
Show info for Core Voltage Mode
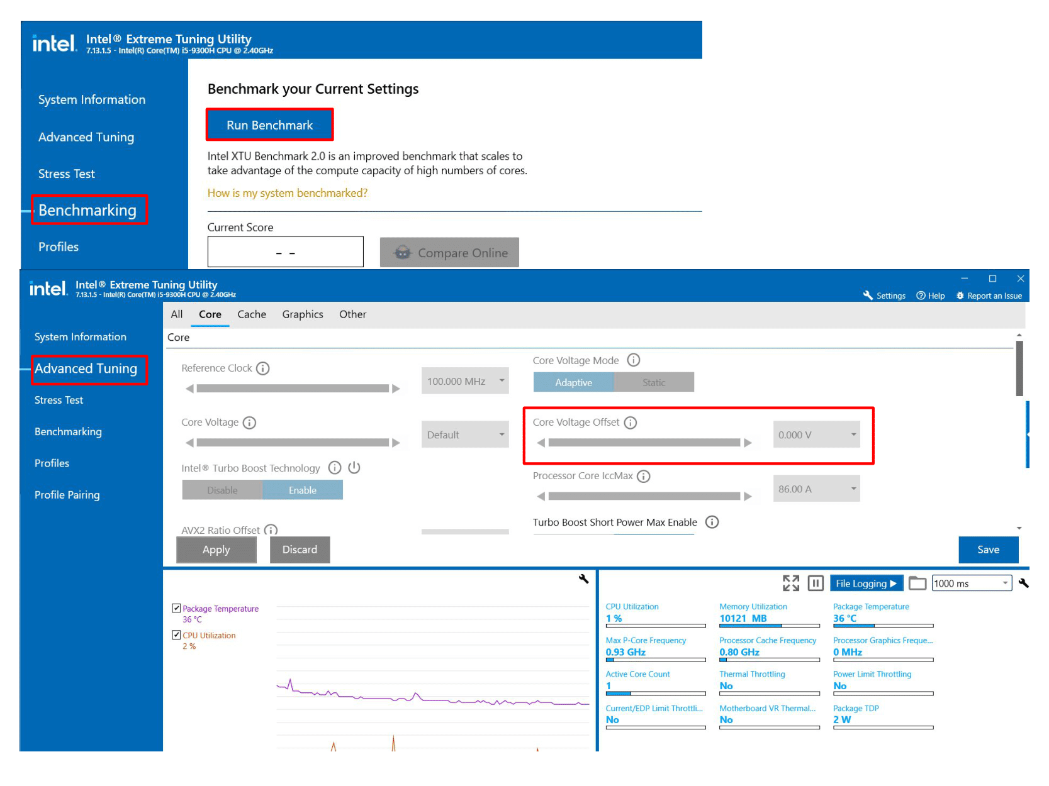(634, 360)
